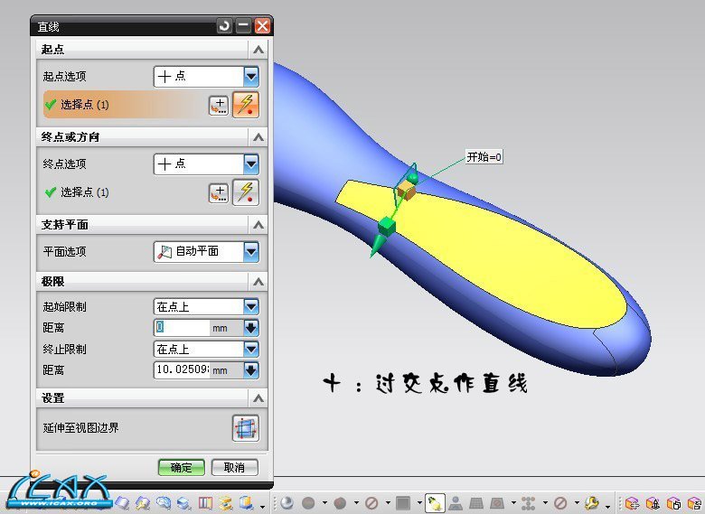This screenshot has height=514, width=705.
Task: Click the highlighted light bulb icon in bottom toolbar
Action: click(x=435, y=502)
